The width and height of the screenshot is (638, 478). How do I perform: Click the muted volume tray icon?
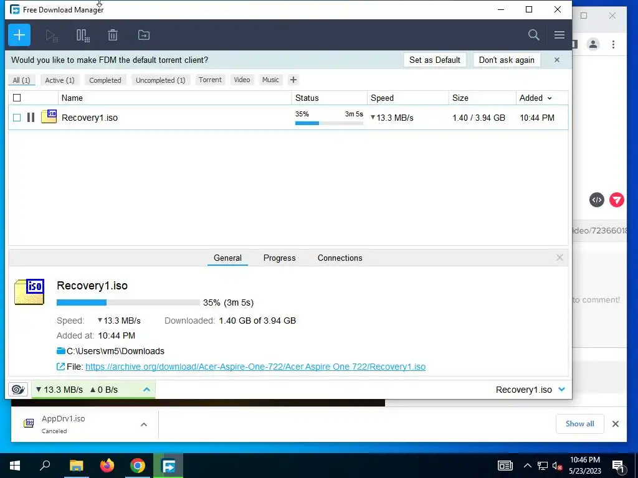(557, 466)
